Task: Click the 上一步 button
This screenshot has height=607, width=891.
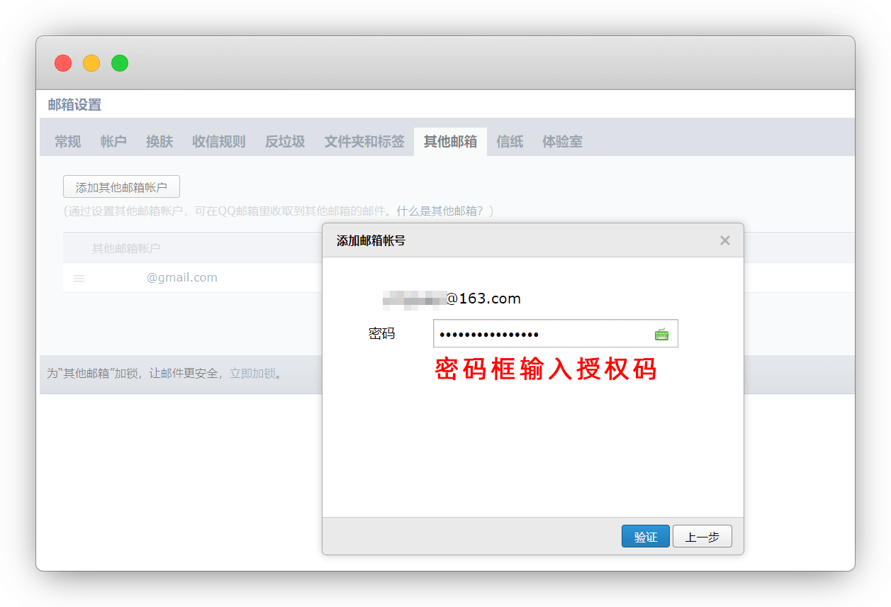Action: [x=702, y=537]
